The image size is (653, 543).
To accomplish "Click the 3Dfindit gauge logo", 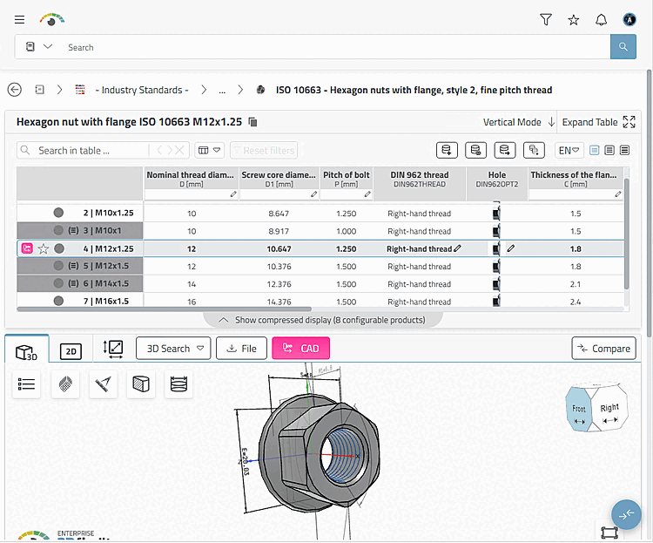I will [x=51, y=19].
